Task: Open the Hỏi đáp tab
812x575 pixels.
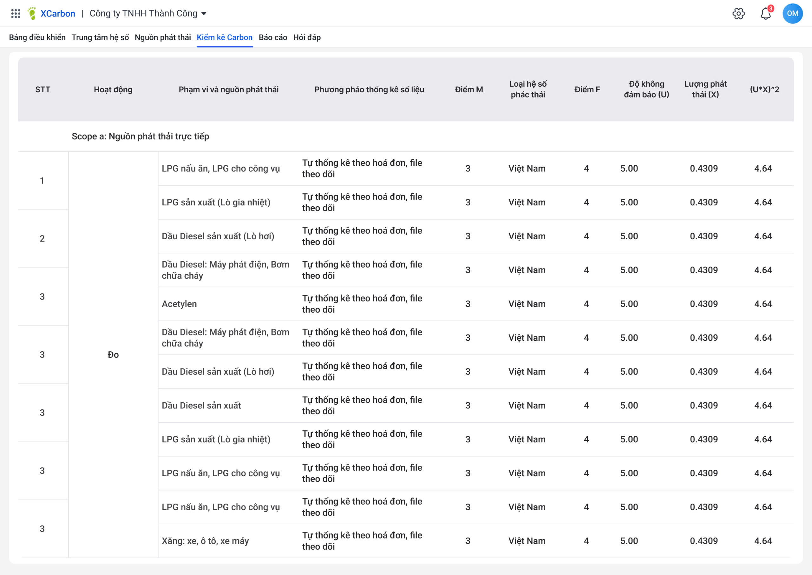Action: pyautogui.click(x=307, y=37)
